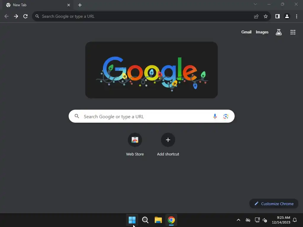Open Search Labs flask icon
The image size is (303, 227).
(x=279, y=32)
